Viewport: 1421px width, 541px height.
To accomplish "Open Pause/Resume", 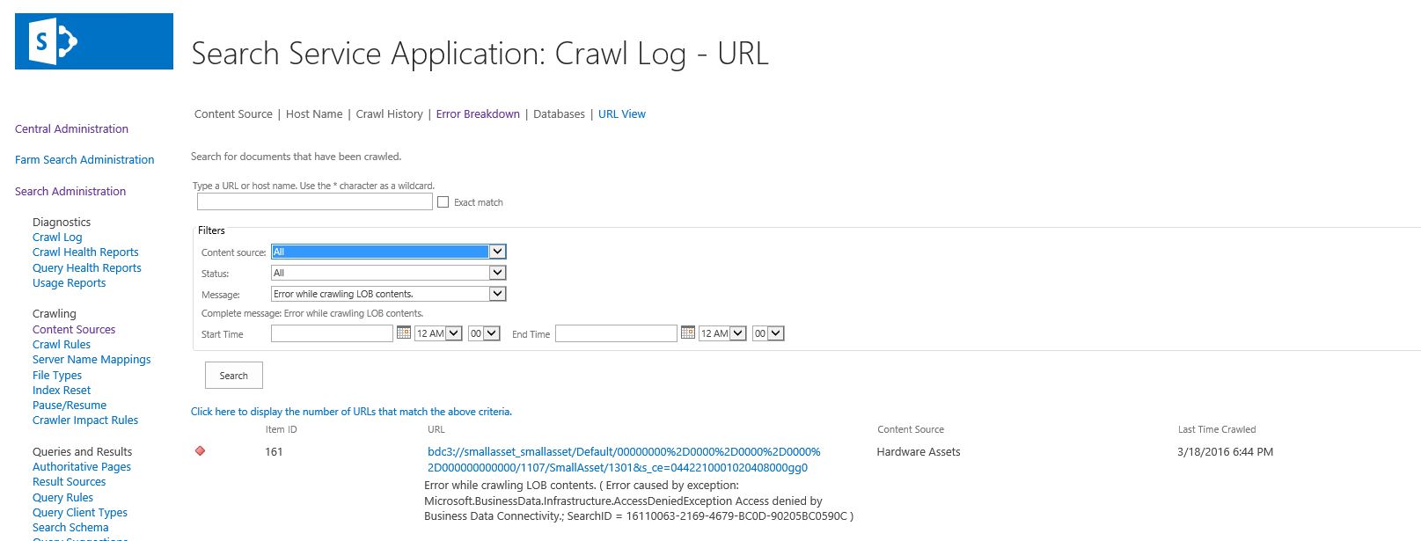I will (x=70, y=406).
